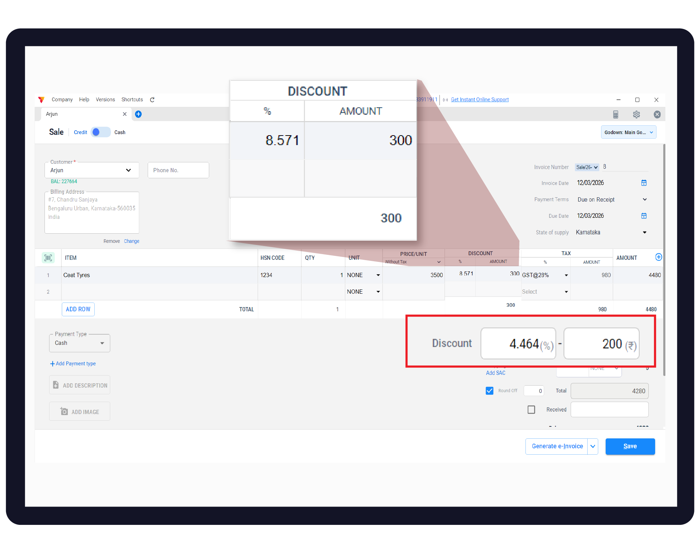Viewport: 700px width, 551px height.
Task: Open Invoice Date calendar picker
Action: (x=644, y=183)
